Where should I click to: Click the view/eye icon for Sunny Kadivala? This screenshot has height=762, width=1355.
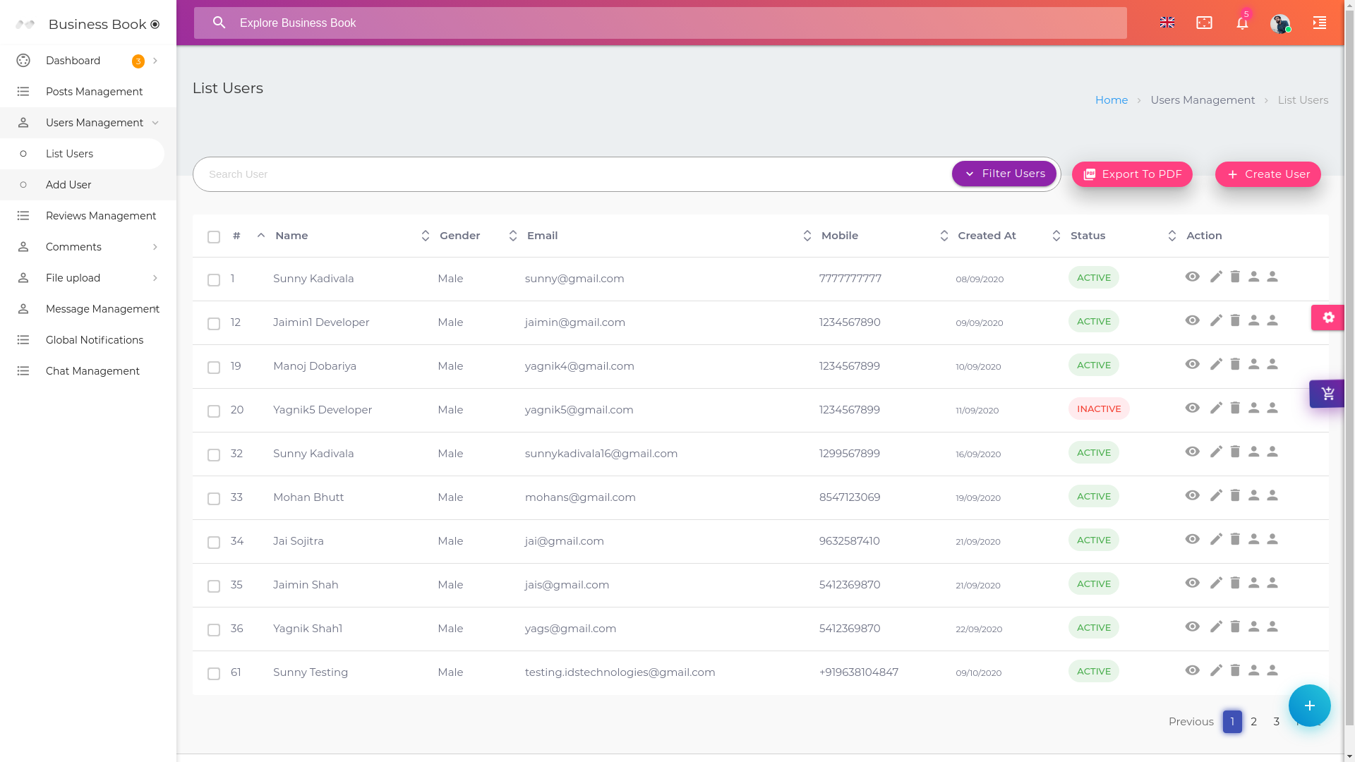click(1192, 277)
